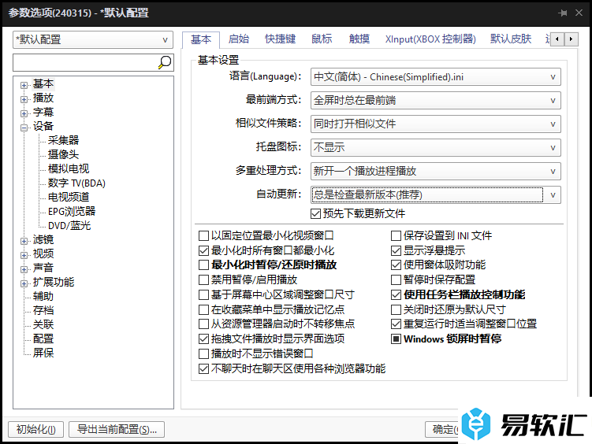Switch to the 快捷键 tab

click(280, 39)
